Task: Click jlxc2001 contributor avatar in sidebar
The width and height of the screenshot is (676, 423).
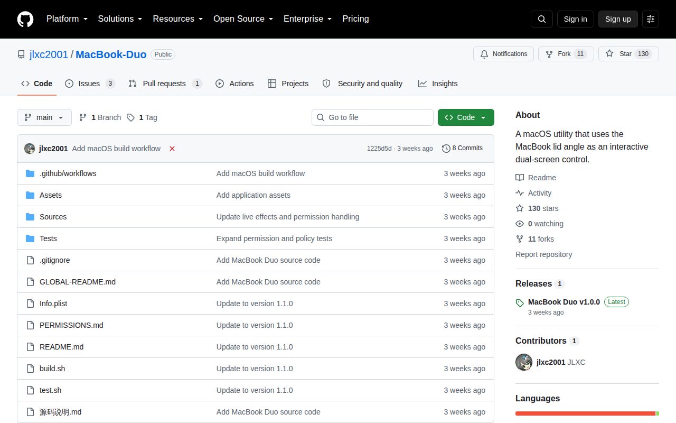Action: (x=524, y=362)
